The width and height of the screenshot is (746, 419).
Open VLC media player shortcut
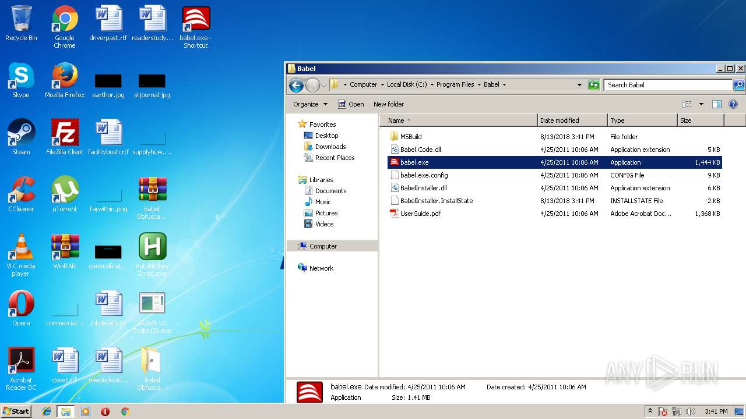coord(21,255)
